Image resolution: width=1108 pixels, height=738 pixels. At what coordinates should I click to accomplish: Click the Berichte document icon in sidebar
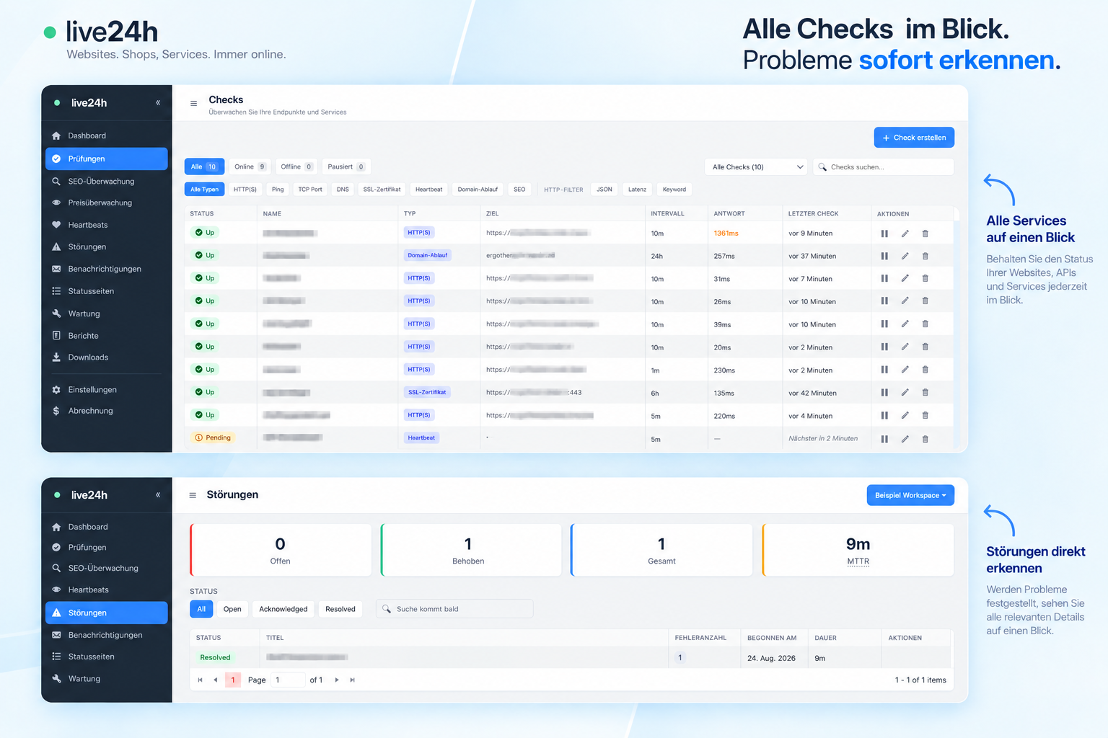click(56, 336)
